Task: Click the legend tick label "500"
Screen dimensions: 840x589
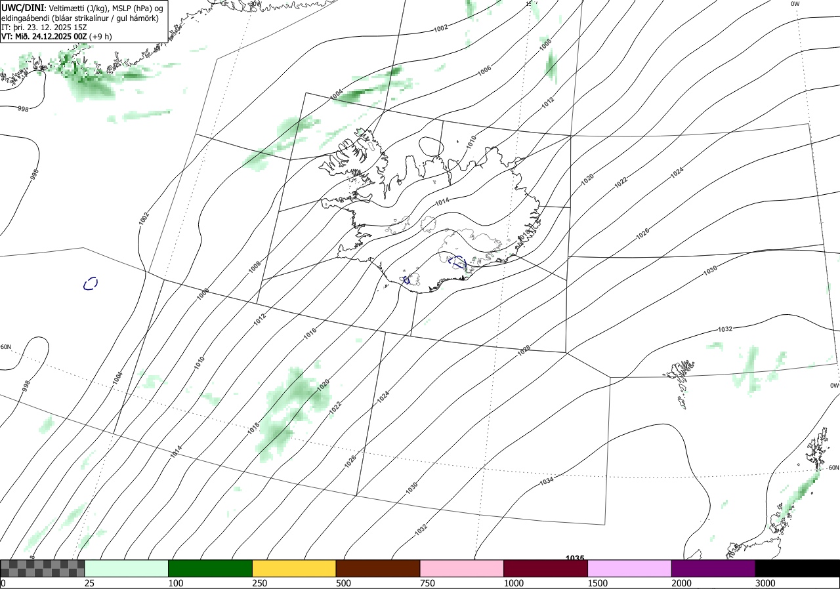Action: point(344,583)
